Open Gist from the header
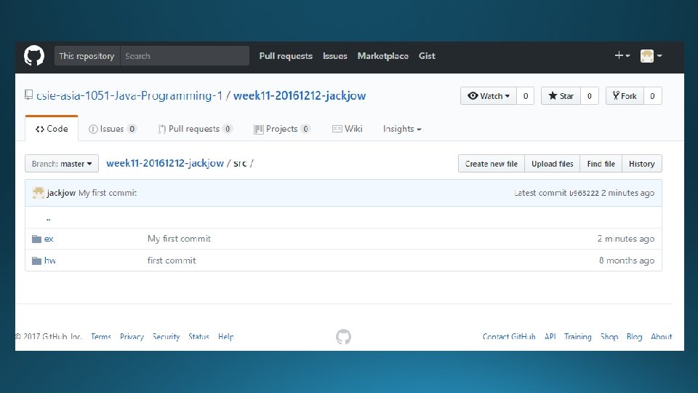 [427, 56]
